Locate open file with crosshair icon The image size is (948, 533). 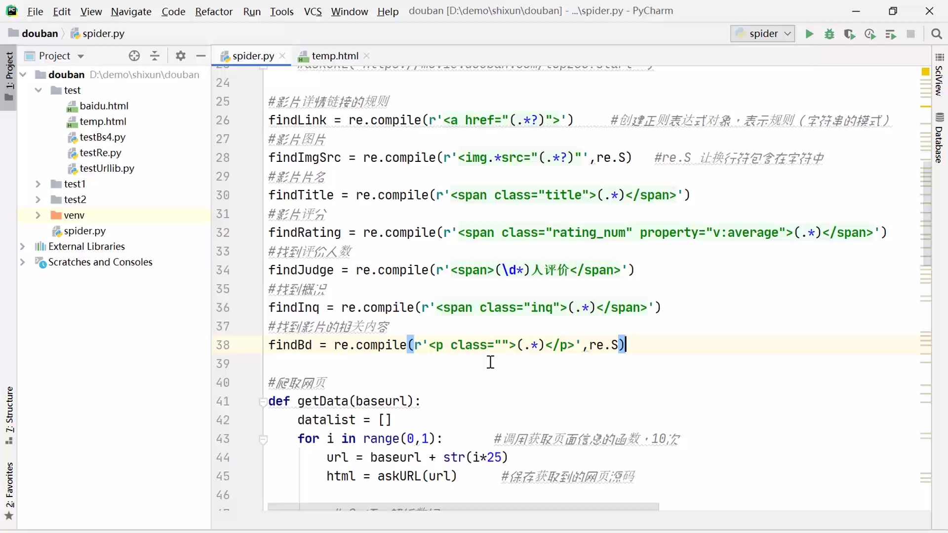(x=134, y=56)
